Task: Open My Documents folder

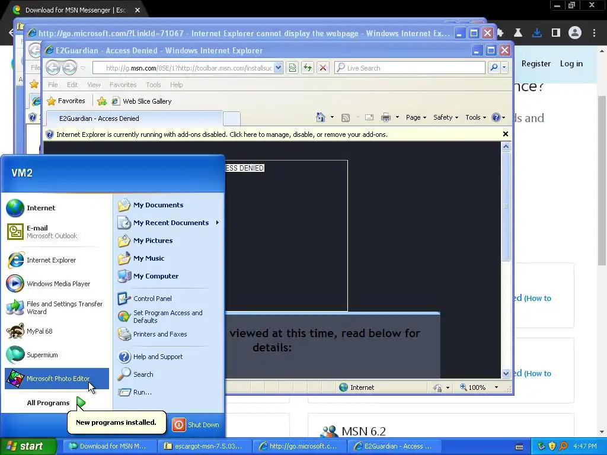Action: 169,205
